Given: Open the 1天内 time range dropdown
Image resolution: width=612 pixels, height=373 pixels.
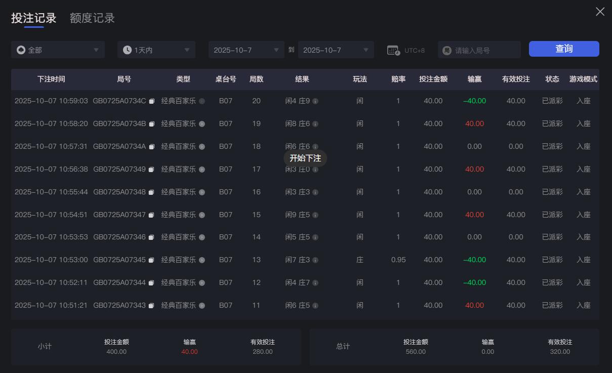Looking at the screenshot, I should click(156, 50).
